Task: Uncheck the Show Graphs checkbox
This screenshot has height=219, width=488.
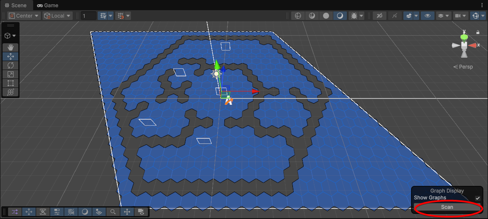Action: [x=478, y=198]
